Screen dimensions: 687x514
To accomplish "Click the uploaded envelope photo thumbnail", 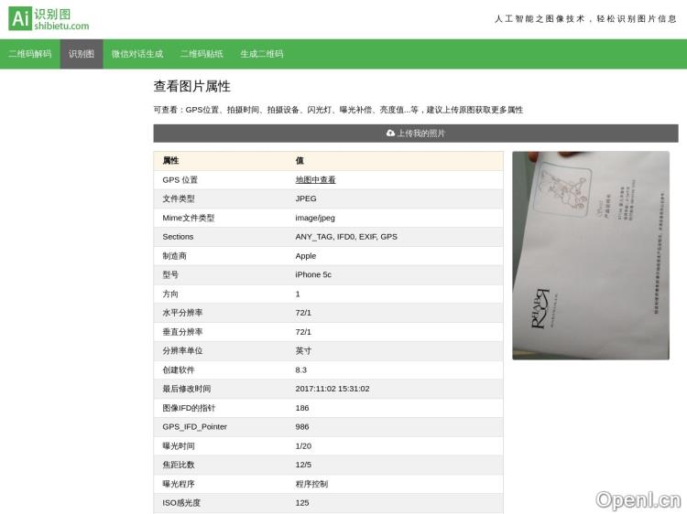I will pos(591,255).
